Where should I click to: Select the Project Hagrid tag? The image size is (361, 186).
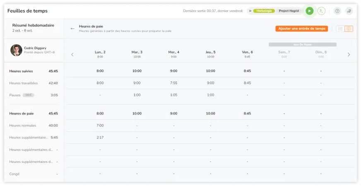[x=289, y=11]
